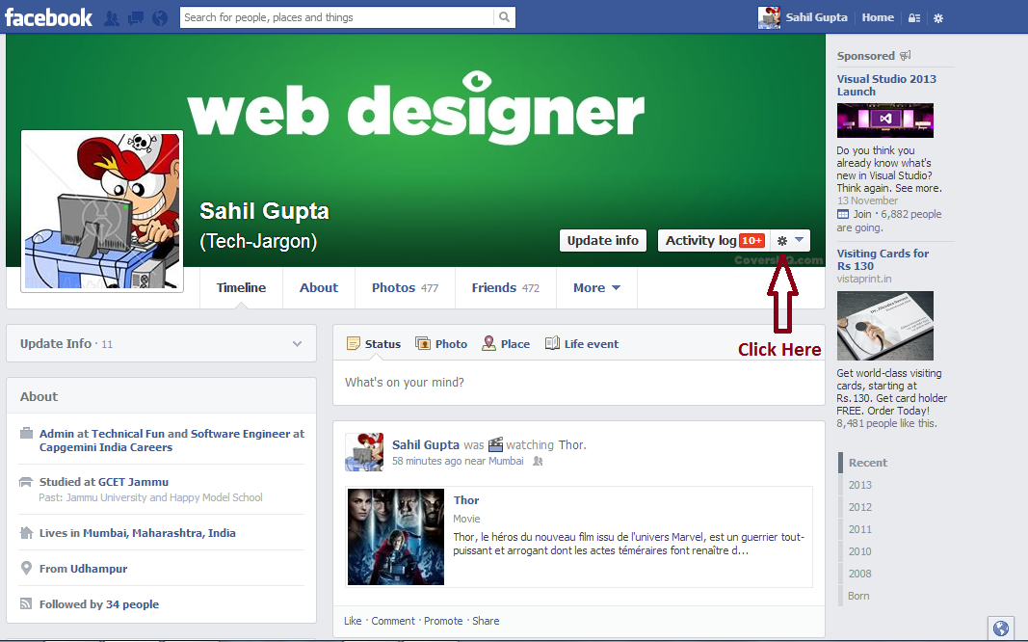Viewport: 1028px width, 642px height.
Task: Click Promote under the post
Action: tap(443, 621)
